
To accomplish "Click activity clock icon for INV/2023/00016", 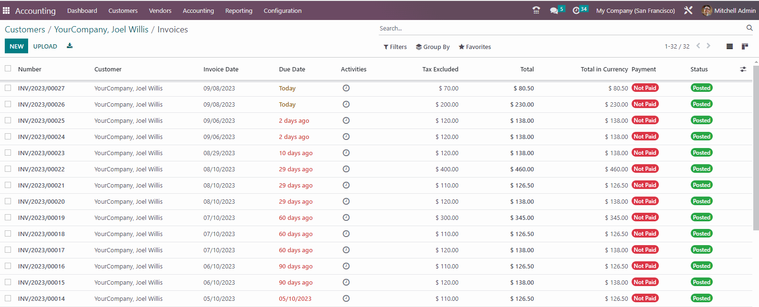I will coord(346,266).
